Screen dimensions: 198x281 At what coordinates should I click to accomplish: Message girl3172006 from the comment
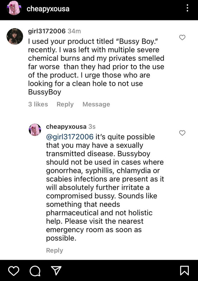[x=96, y=104]
